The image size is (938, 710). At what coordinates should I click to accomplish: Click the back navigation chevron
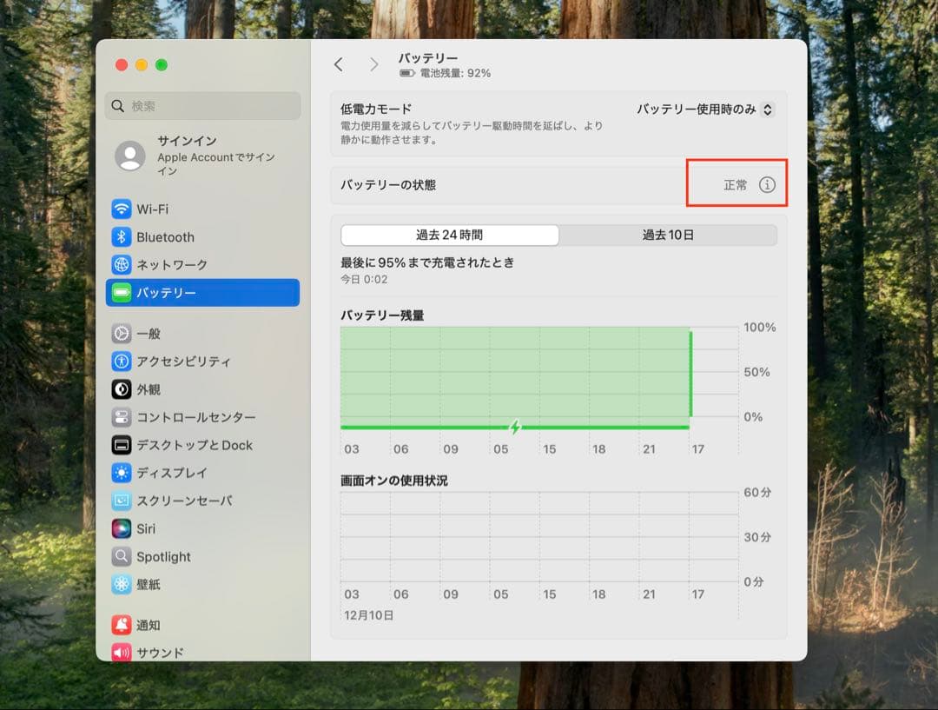click(339, 64)
